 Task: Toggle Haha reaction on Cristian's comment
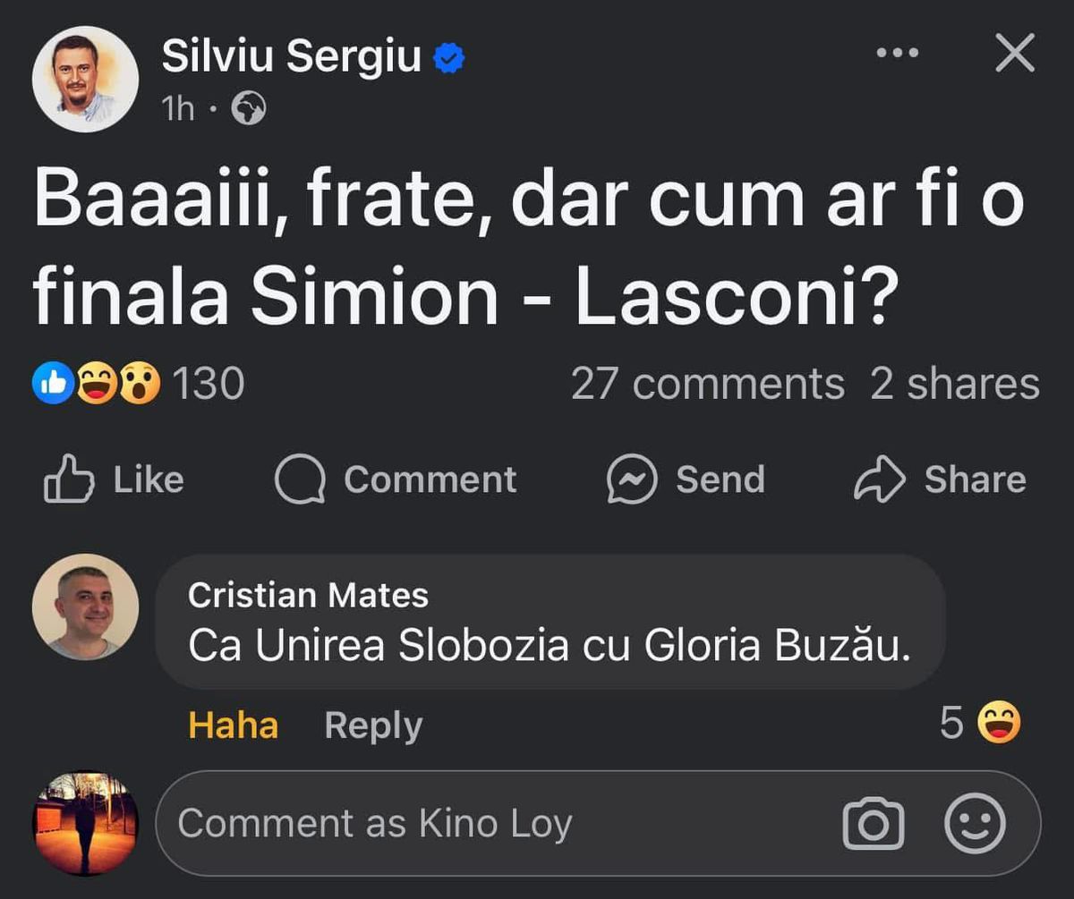click(231, 725)
